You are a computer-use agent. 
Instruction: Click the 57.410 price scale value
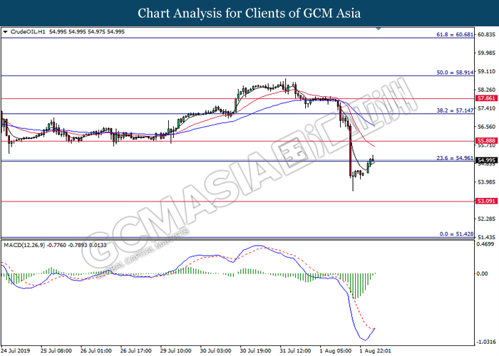point(487,108)
